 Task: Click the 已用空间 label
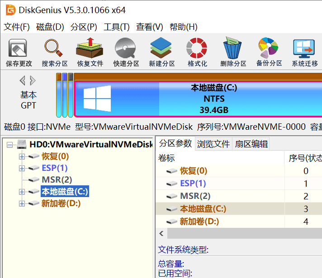click(x=175, y=273)
